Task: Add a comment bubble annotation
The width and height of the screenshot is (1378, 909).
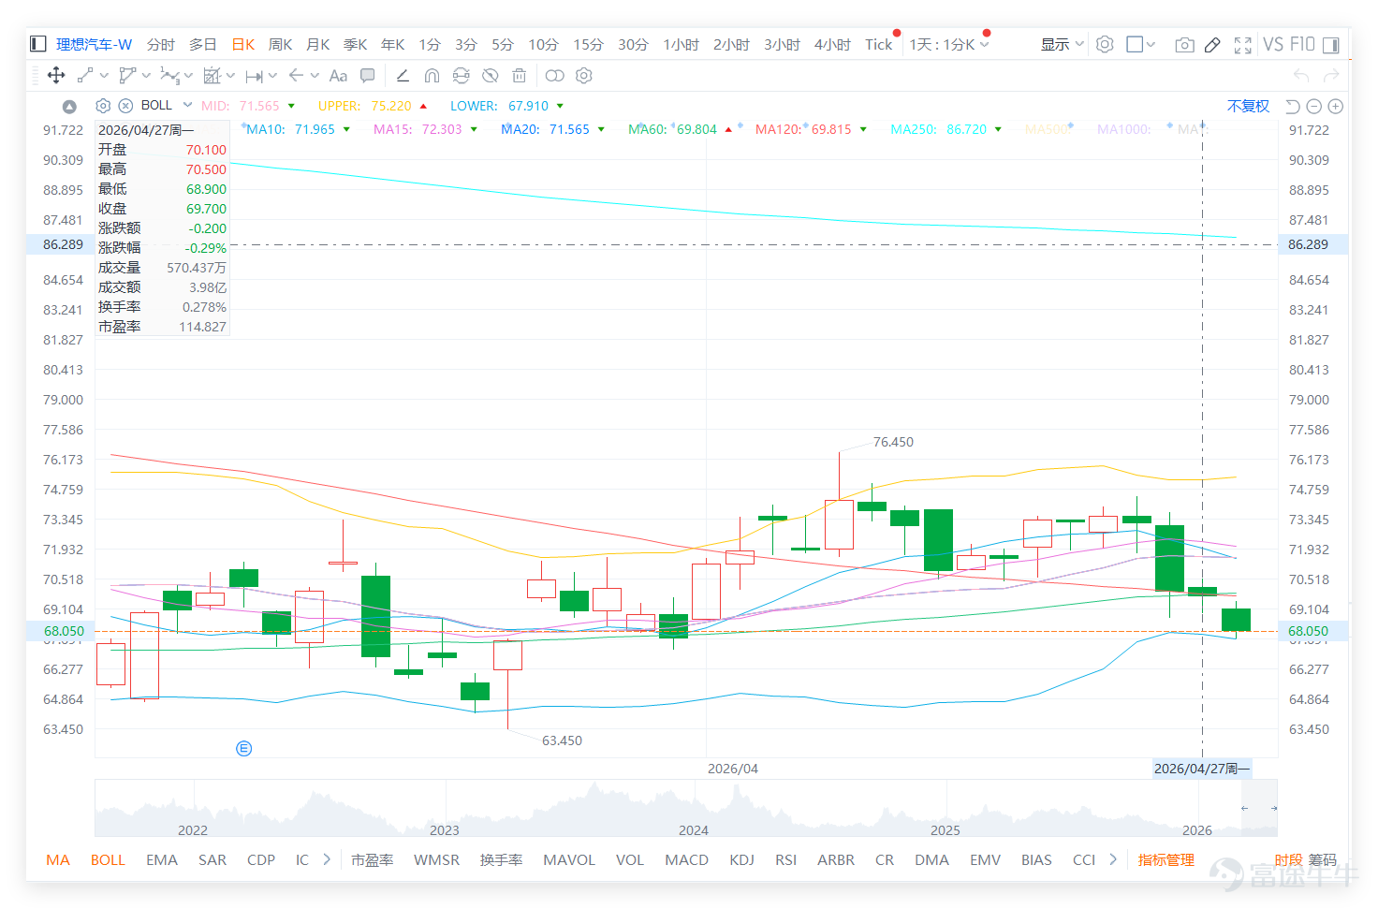Action: coord(368,76)
